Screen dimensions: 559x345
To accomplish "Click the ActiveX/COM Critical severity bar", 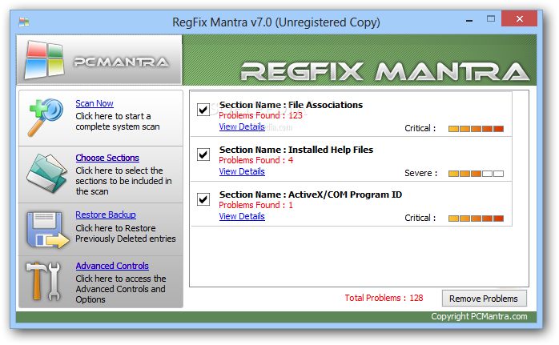I will tap(476, 219).
